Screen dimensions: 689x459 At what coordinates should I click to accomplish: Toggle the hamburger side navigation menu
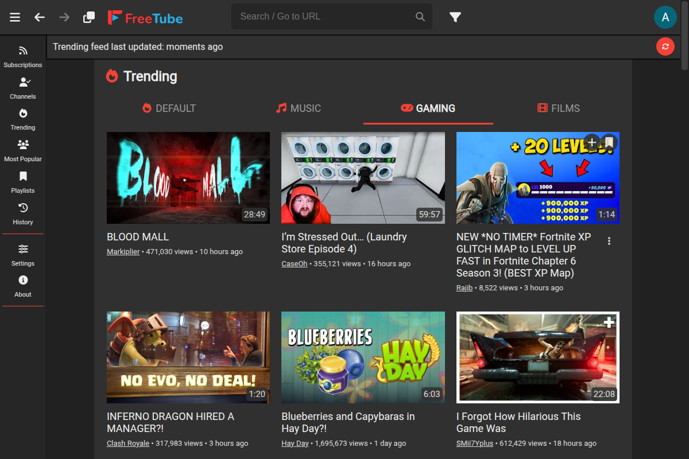pyautogui.click(x=15, y=17)
